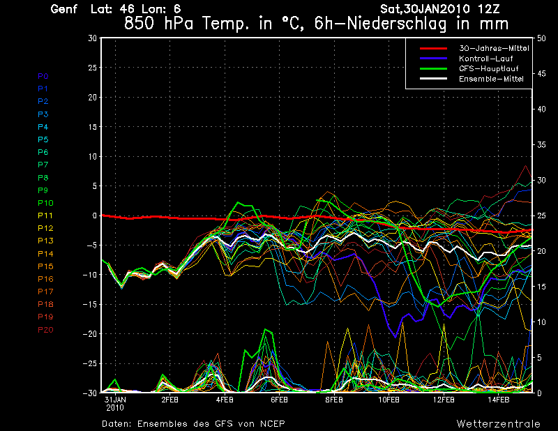Click the -15 temperature axis value
Viewport: 558px width, 431px height.
(90, 304)
